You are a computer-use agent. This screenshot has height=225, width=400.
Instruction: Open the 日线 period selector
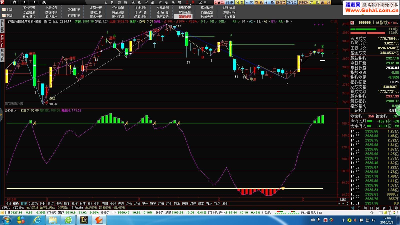click(x=343, y=199)
